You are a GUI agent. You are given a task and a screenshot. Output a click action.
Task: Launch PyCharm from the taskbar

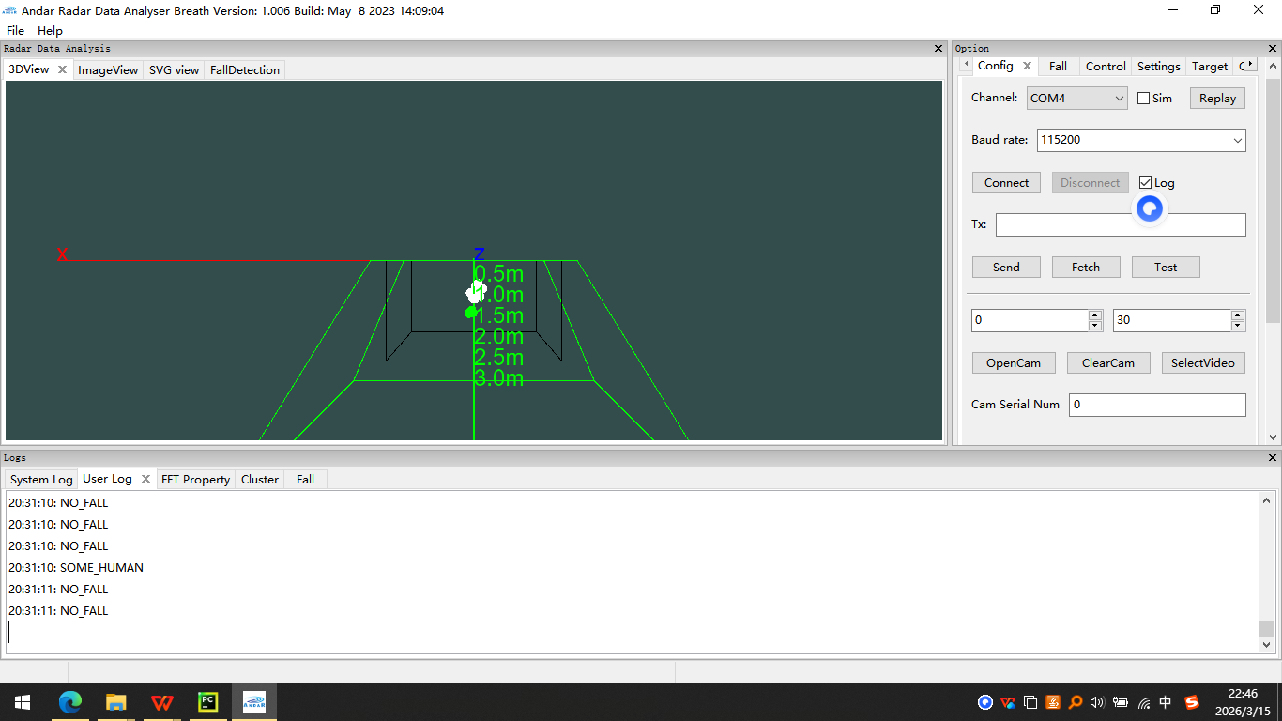(207, 701)
